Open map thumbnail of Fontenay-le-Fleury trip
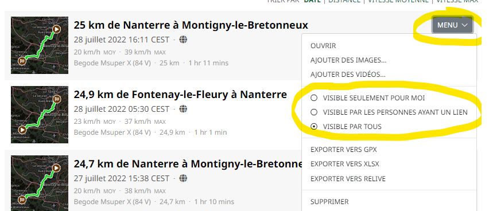 click(x=40, y=115)
